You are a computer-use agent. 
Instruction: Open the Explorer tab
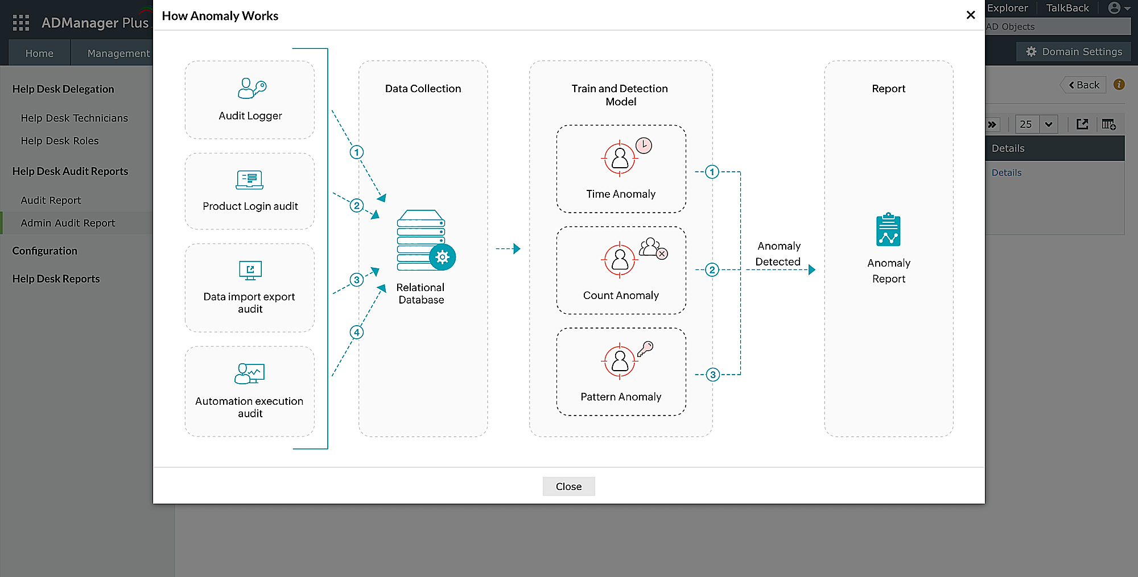coord(1008,8)
